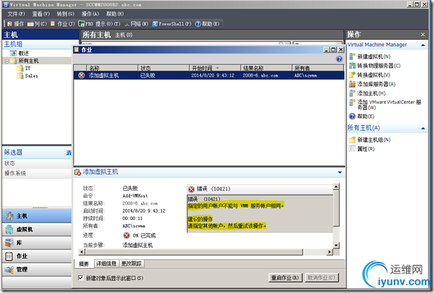The height and width of the screenshot is (293, 434).
Task: Click the 取消作业 button
Action: 321,278
